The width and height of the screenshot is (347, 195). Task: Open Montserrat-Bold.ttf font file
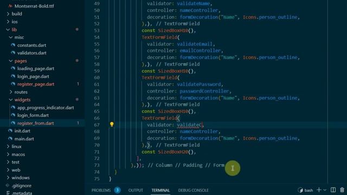pos(34,6)
